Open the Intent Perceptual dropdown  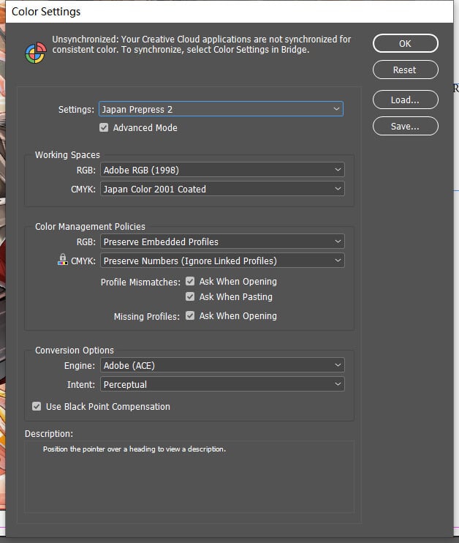pos(222,384)
